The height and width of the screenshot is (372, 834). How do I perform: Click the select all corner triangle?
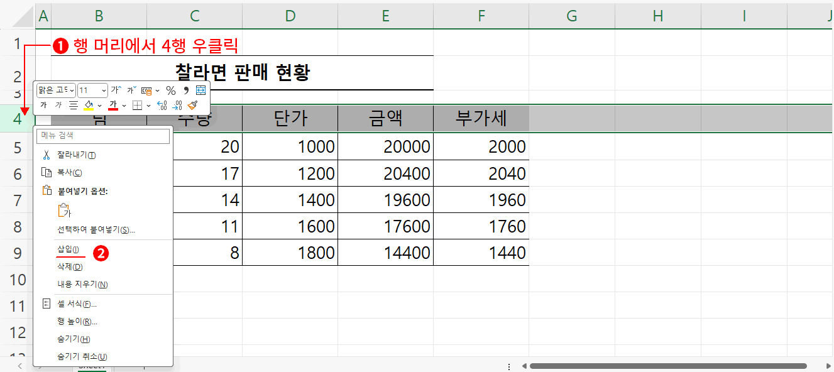tap(24, 17)
